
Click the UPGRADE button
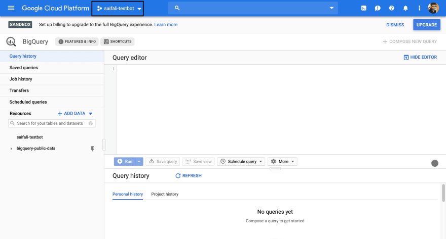click(x=427, y=25)
